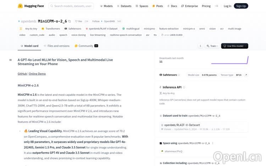266x166 pixels.
Task: Copy the model name with the copy icon
Action: coord(70,21)
